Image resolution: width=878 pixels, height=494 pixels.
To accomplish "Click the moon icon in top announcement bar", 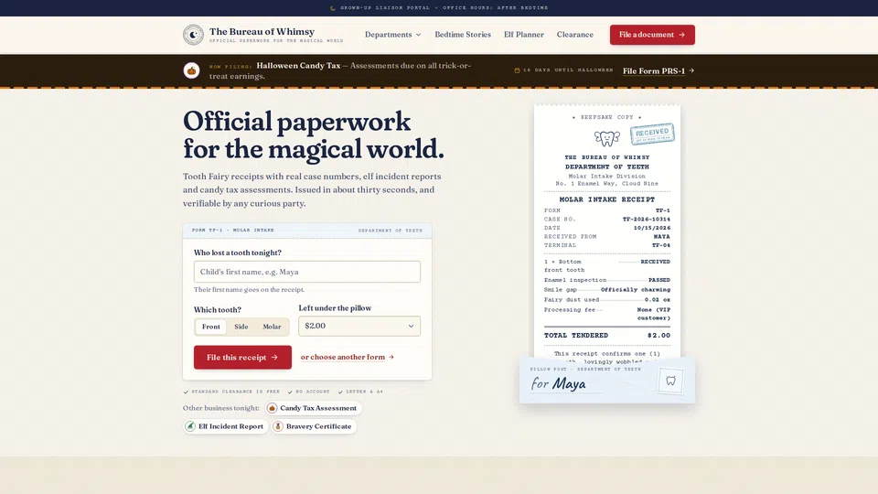I will (x=333, y=8).
